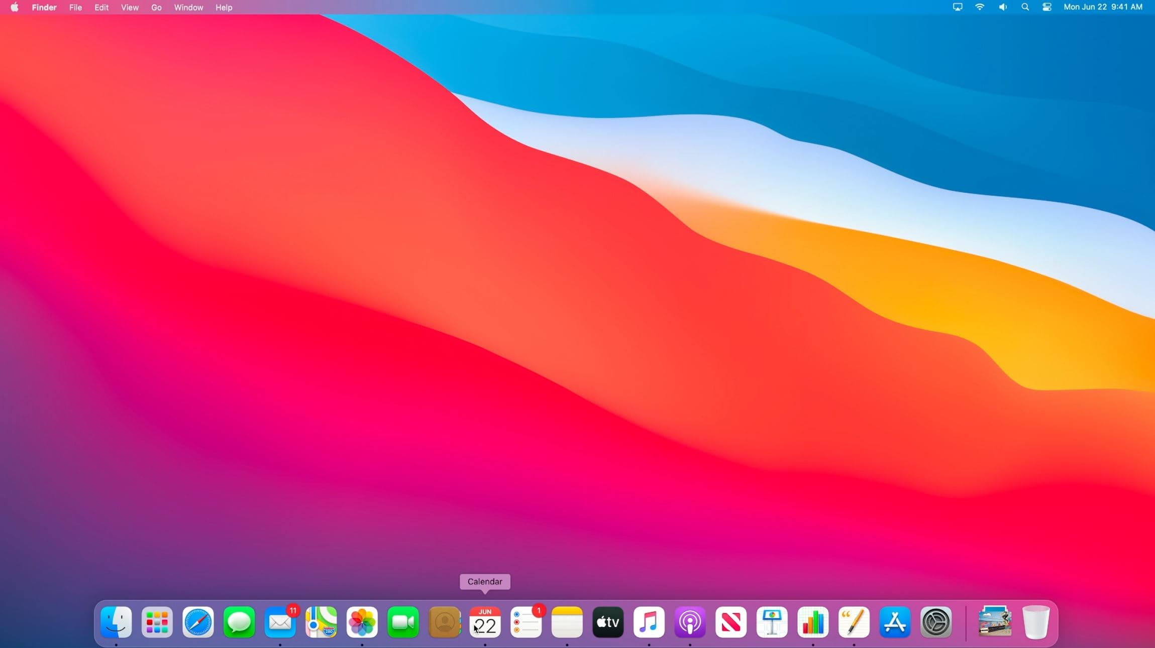The height and width of the screenshot is (648, 1155).
Task: Open Numbers spreadsheet app
Action: pos(813,622)
